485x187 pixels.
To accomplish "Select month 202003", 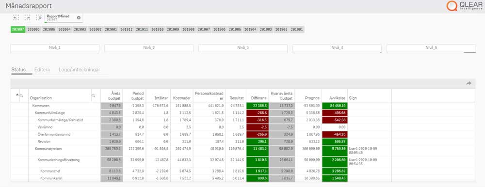I will (x=80, y=30).
